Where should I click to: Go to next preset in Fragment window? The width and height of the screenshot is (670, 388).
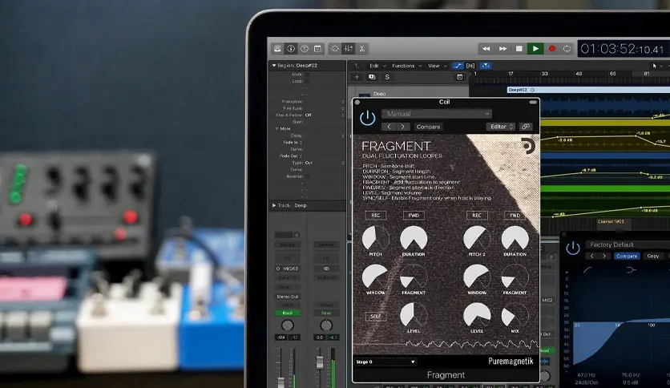point(402,127)
